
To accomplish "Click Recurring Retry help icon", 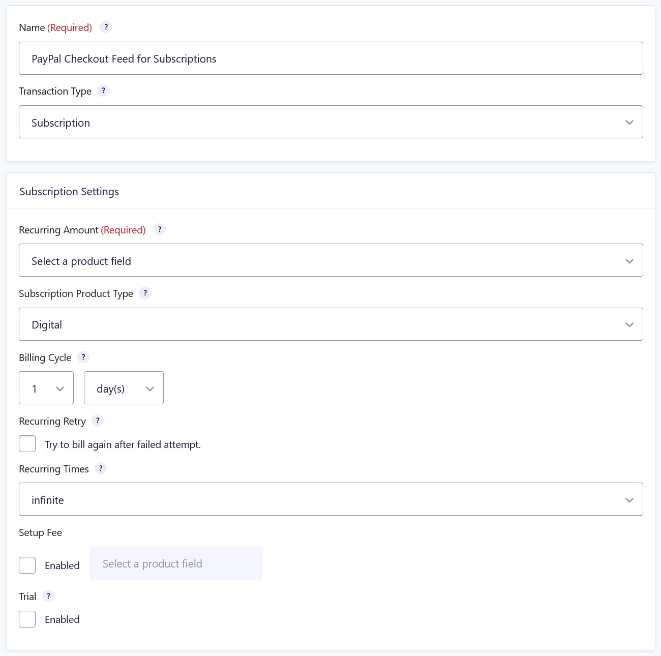I will coord(98,421).
